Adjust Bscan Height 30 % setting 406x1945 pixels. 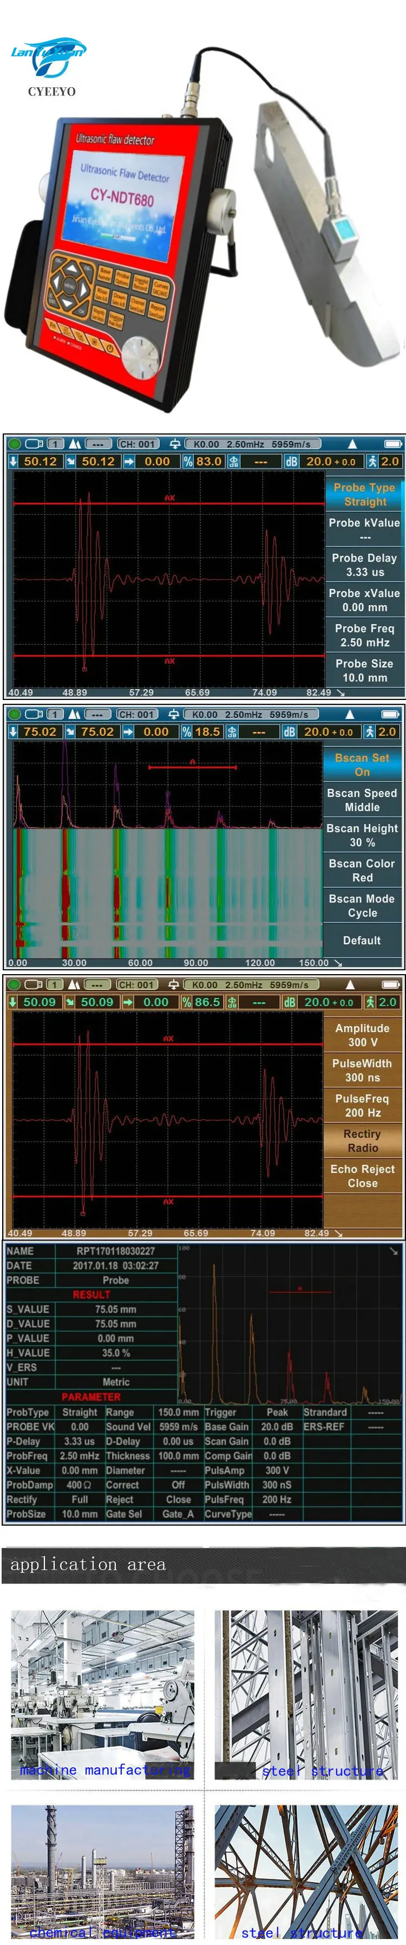pos(362,835)
